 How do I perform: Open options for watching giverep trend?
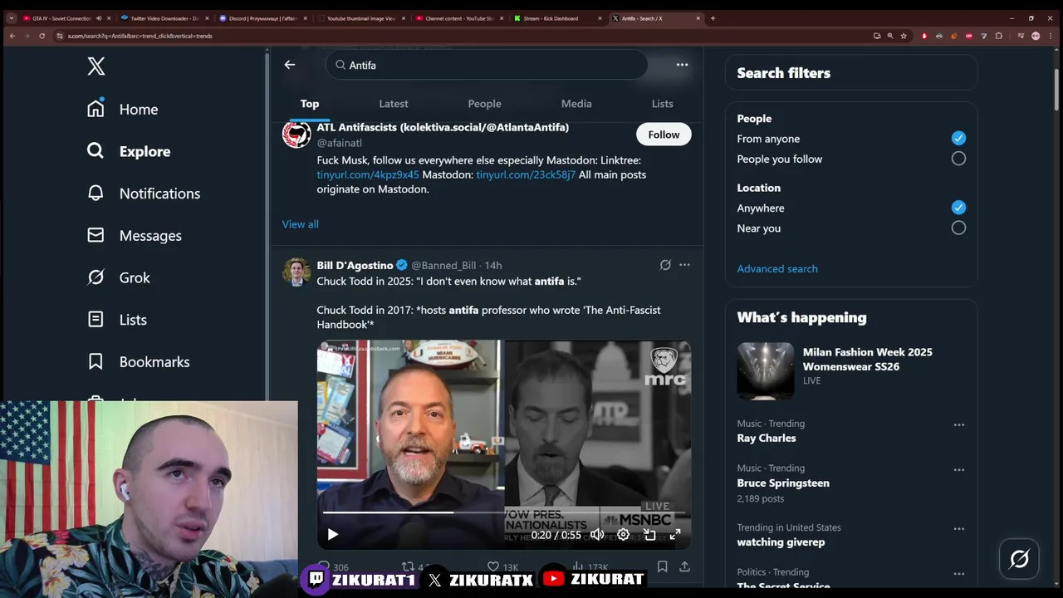pos(959,529)
